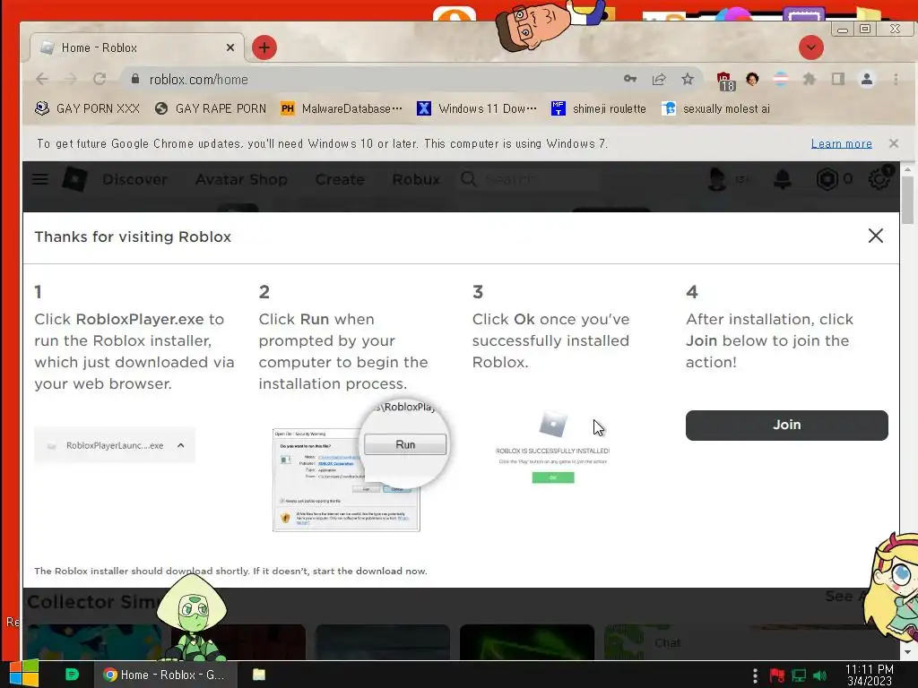Viewport: 918px width, 688px height.
Task: Go to the Discover nav item
Action: tap(134, 179)
